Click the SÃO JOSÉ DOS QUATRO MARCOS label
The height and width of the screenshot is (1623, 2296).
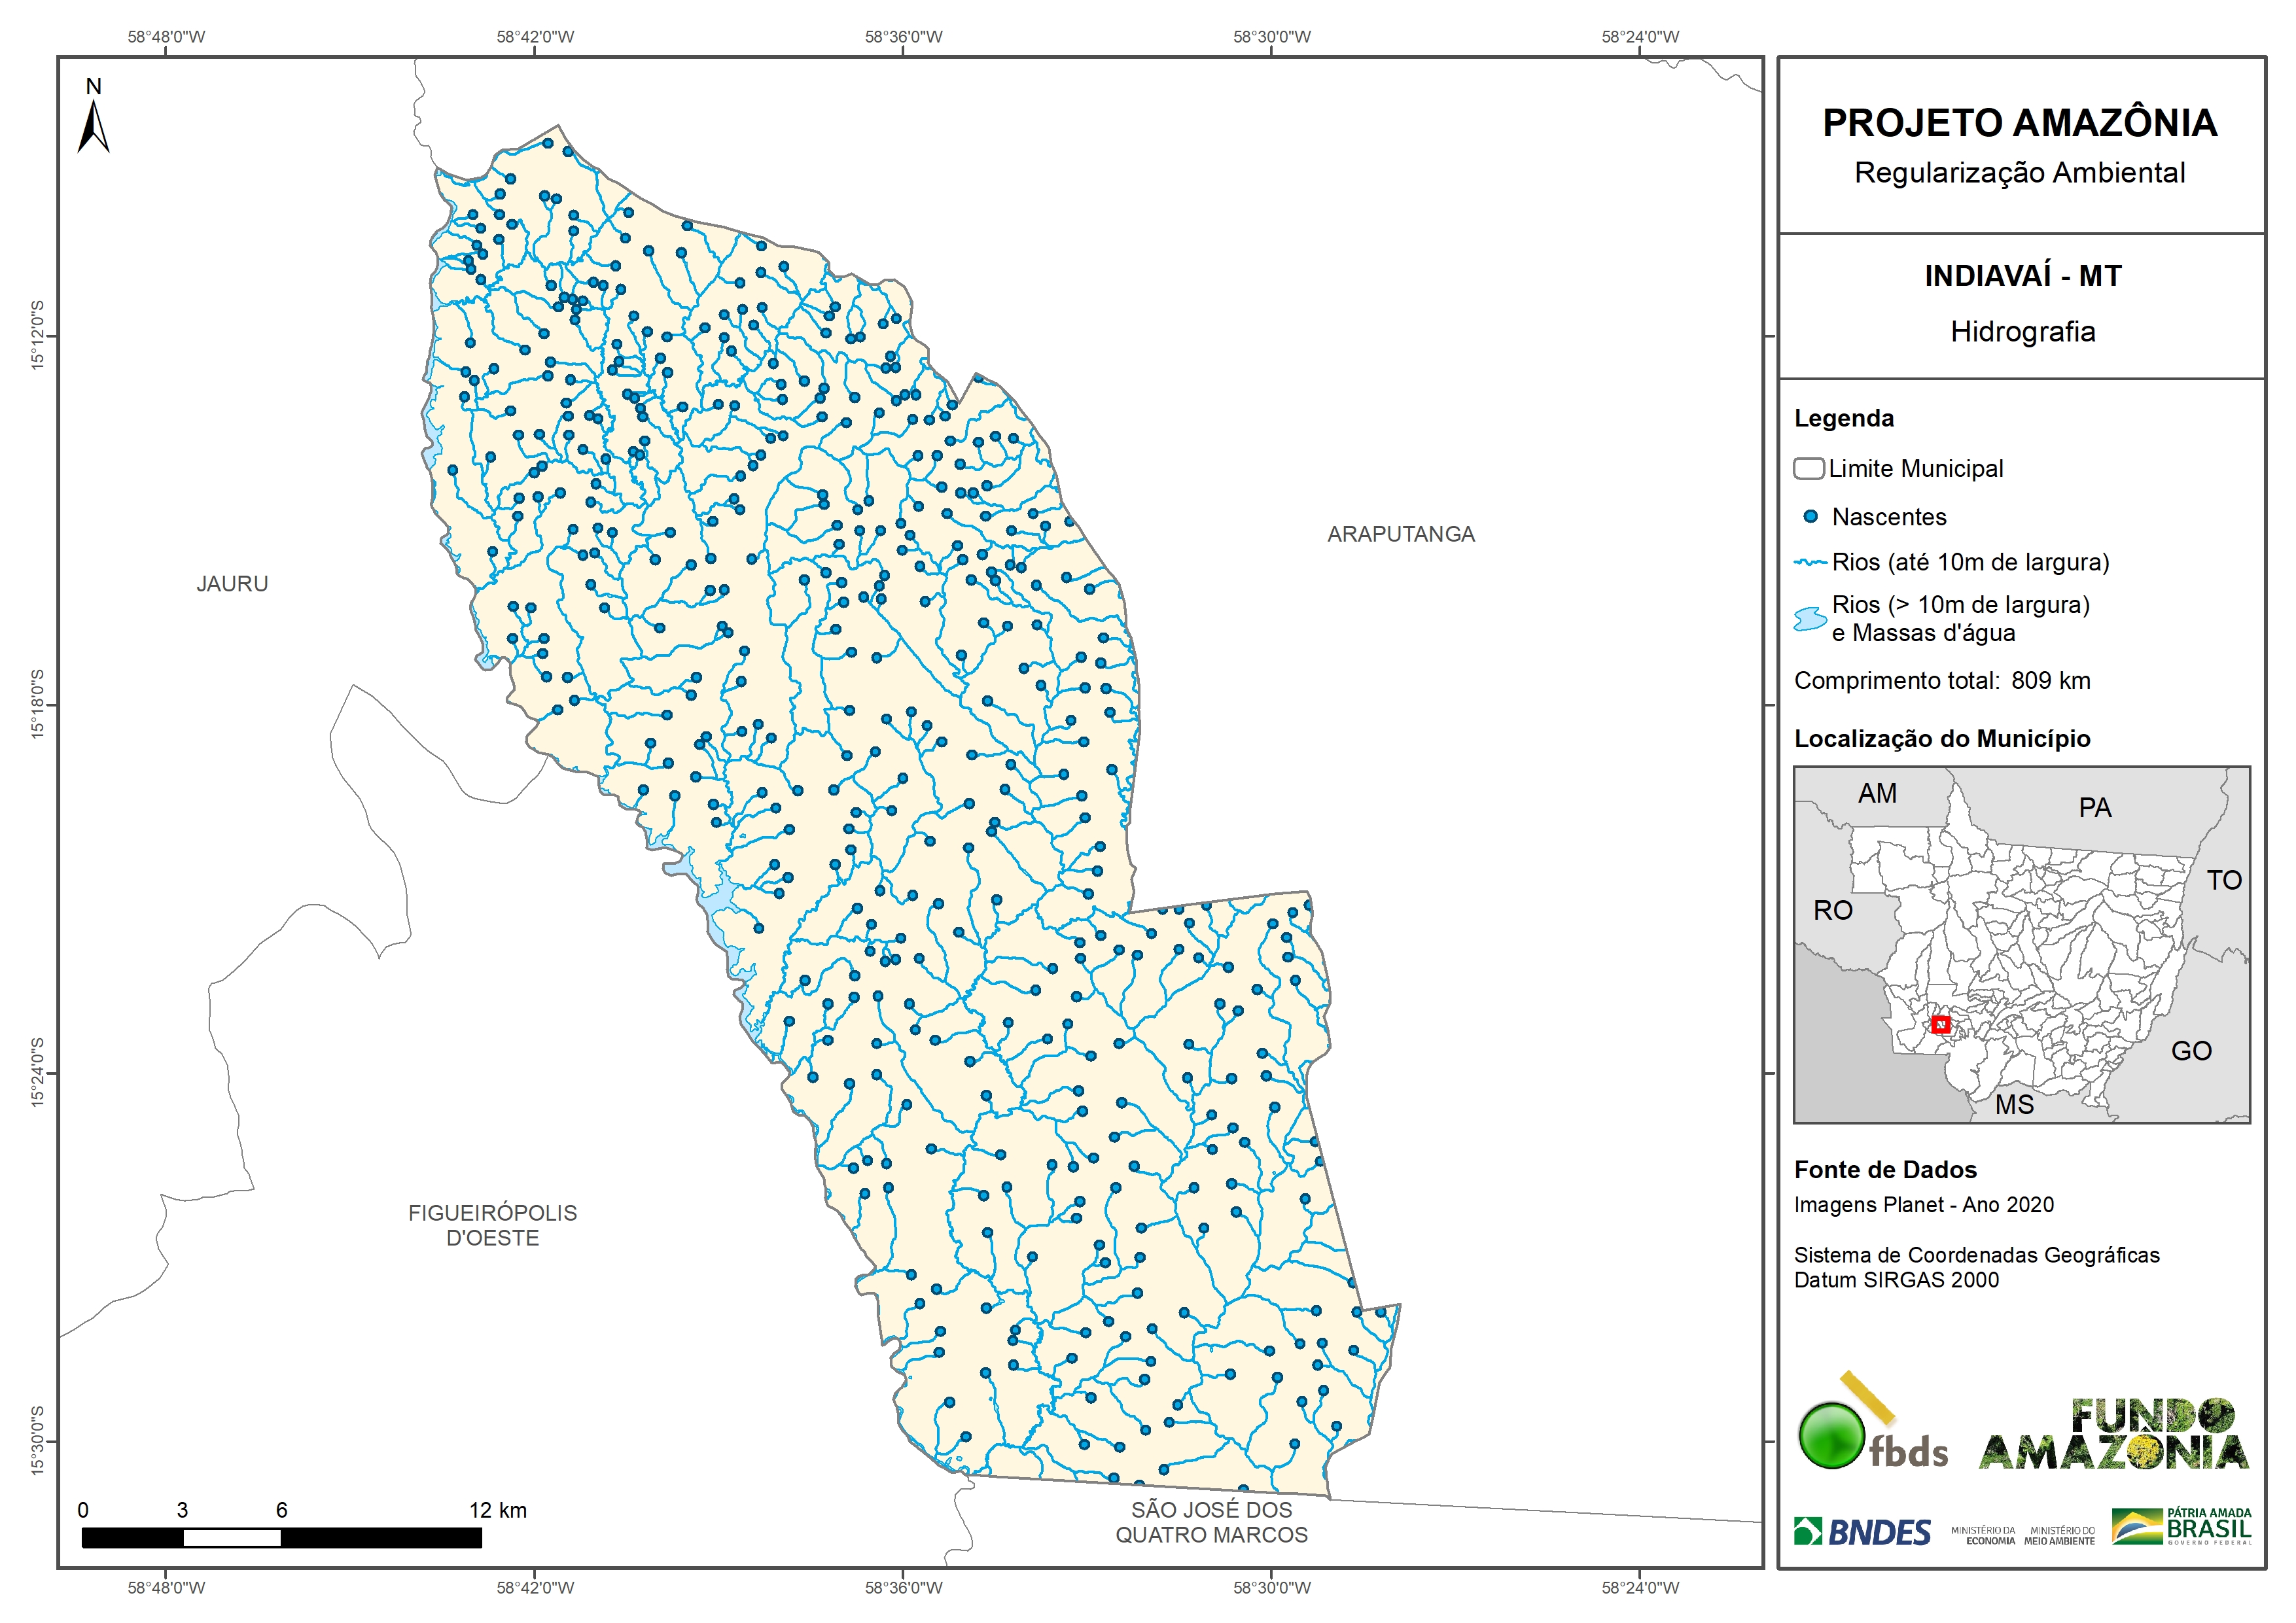(x=1211, y=1522)
